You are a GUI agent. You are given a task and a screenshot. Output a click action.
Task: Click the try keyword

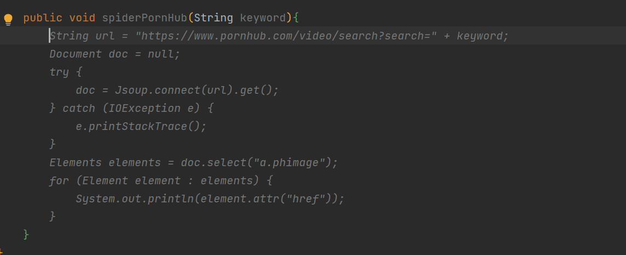(x=59, y=72)
